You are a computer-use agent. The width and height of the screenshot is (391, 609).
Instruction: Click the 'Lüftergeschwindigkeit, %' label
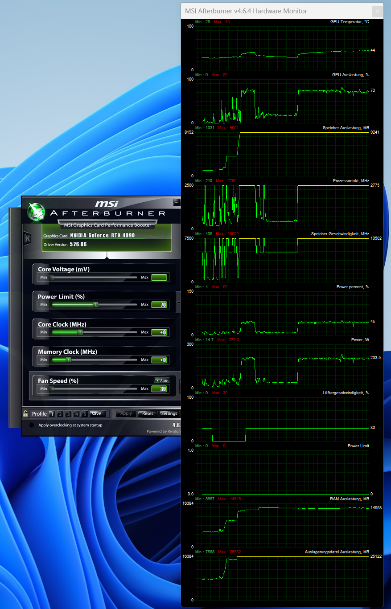coord(346,393)
